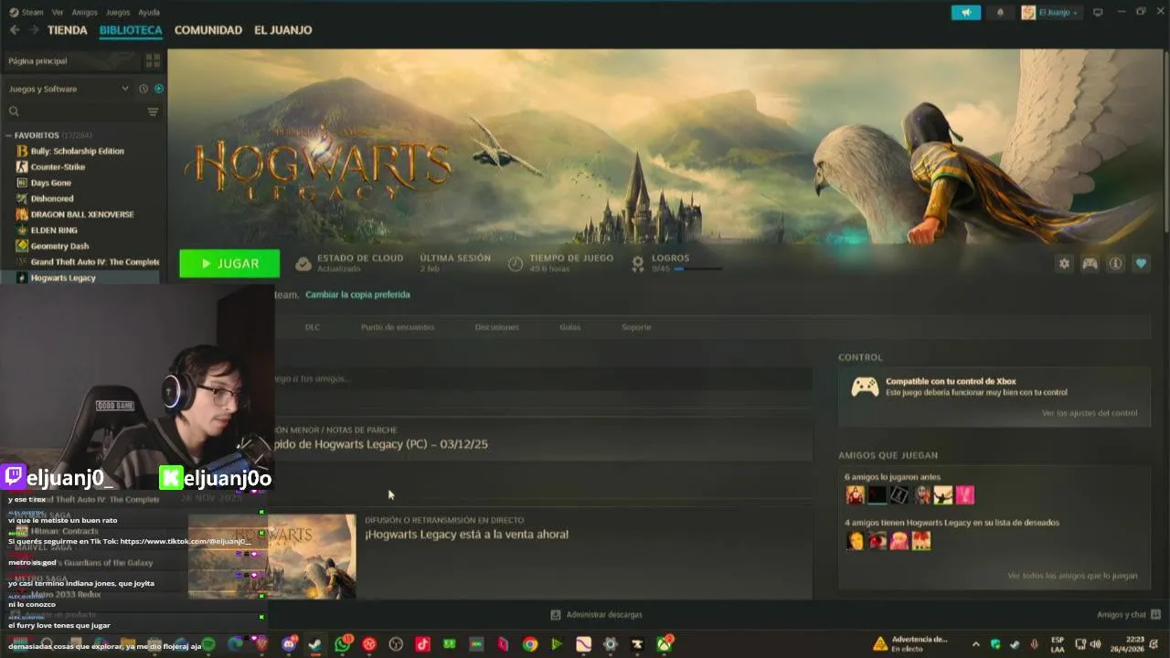Select Grand Theft Auto IV in favorites
Viewport: 1170px width, 658px height.
tap(95, 262)
